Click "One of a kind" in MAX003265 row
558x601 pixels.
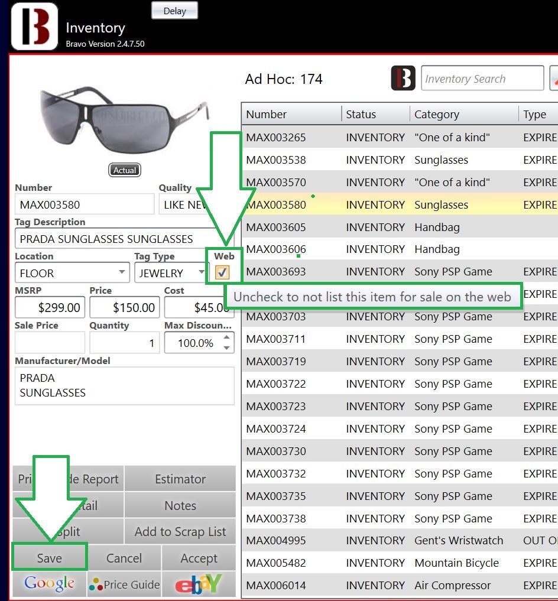[452, 137]
